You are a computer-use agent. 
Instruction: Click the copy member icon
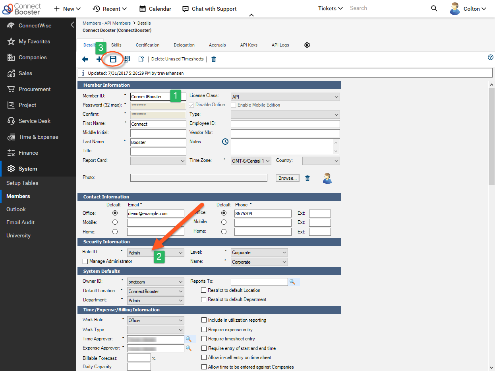pyautogui.click(x=141, y=59)
